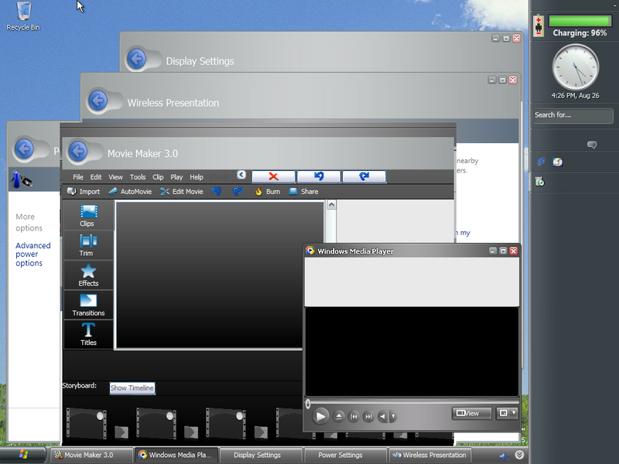Click the green battery level bar

coord(580,21)
